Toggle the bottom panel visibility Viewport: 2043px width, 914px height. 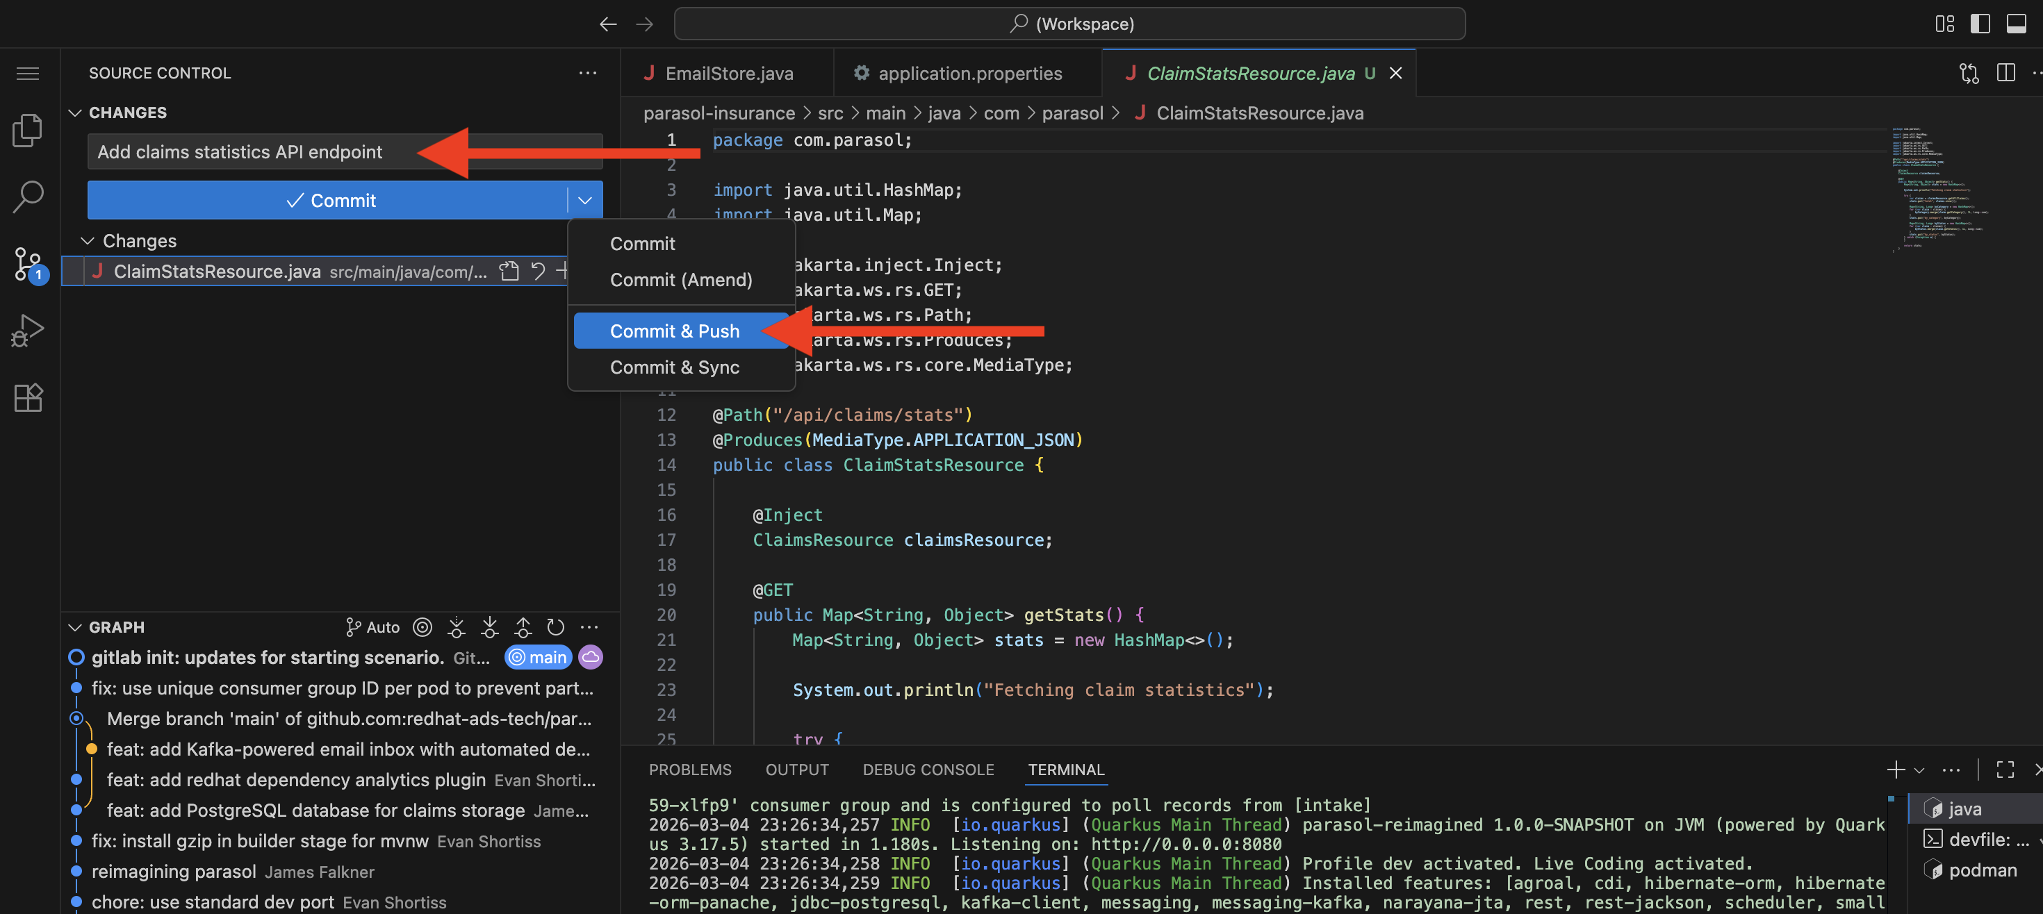(x=2016, y=24)
